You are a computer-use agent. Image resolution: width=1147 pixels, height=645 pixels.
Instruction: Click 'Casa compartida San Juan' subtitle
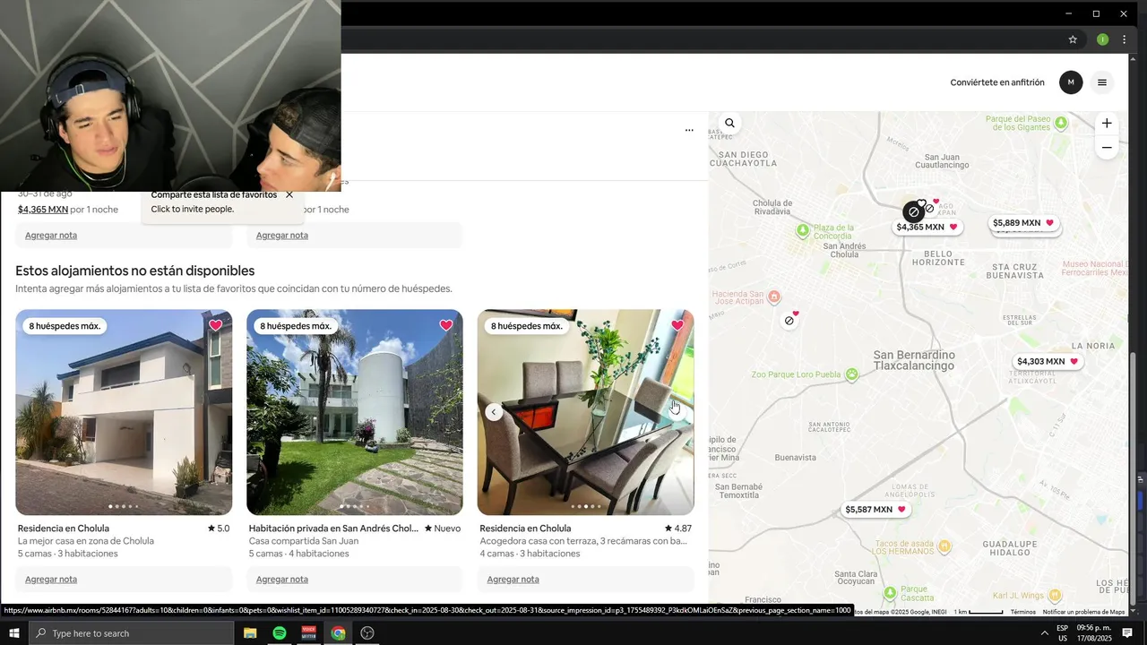[x=304, y=541]
